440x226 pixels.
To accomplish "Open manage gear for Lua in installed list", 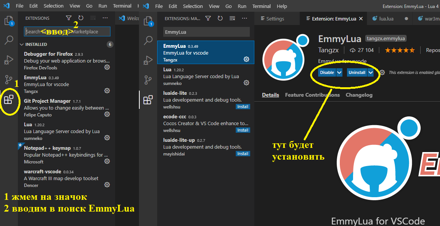I will (107, 138).
